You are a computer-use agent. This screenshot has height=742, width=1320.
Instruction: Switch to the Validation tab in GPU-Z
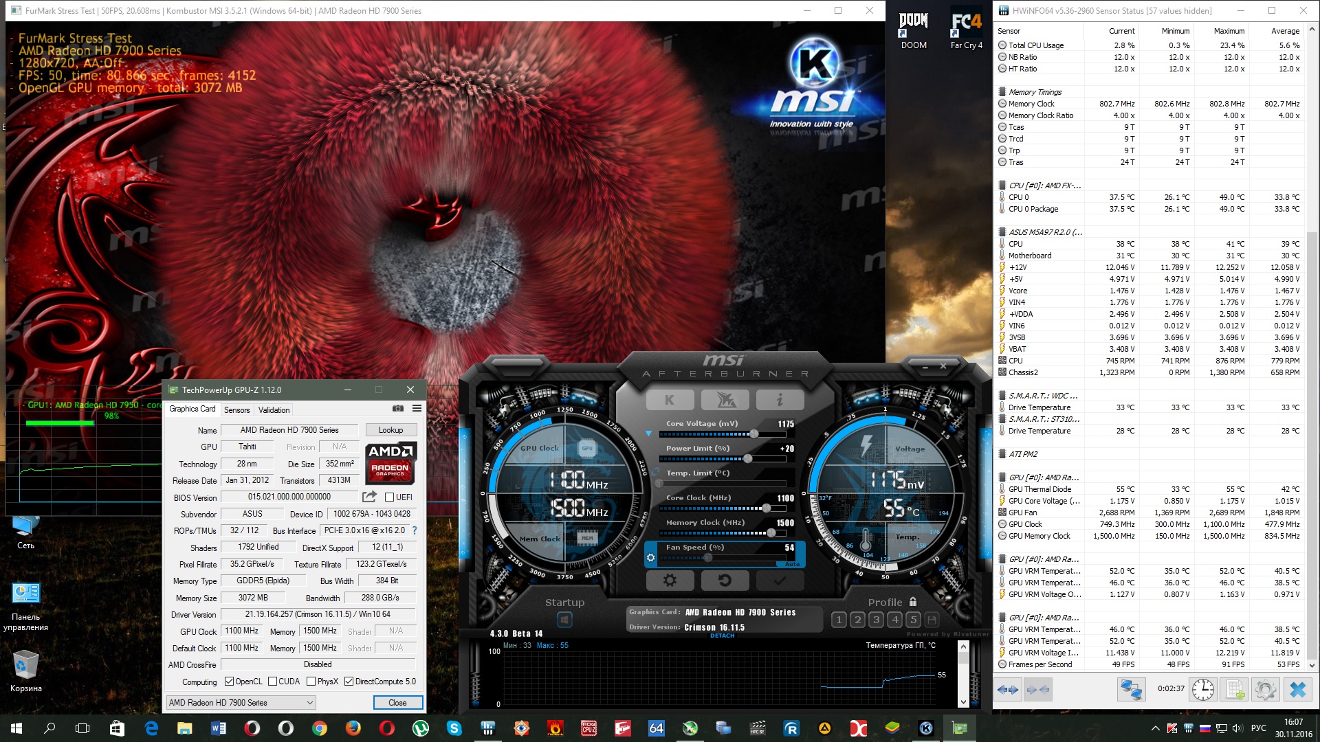pyautogui.click(x=274, y=410)
